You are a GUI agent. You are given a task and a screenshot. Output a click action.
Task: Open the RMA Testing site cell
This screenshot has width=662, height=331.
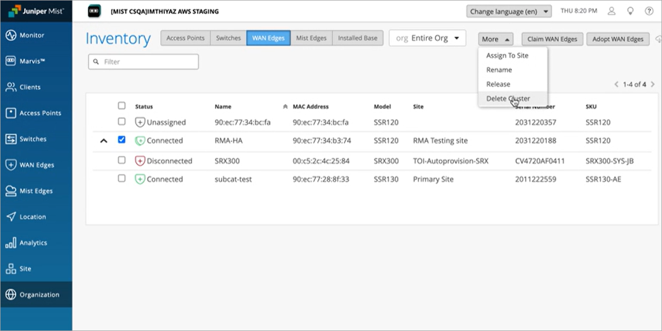pyautogui.click(x=440, y=141)
